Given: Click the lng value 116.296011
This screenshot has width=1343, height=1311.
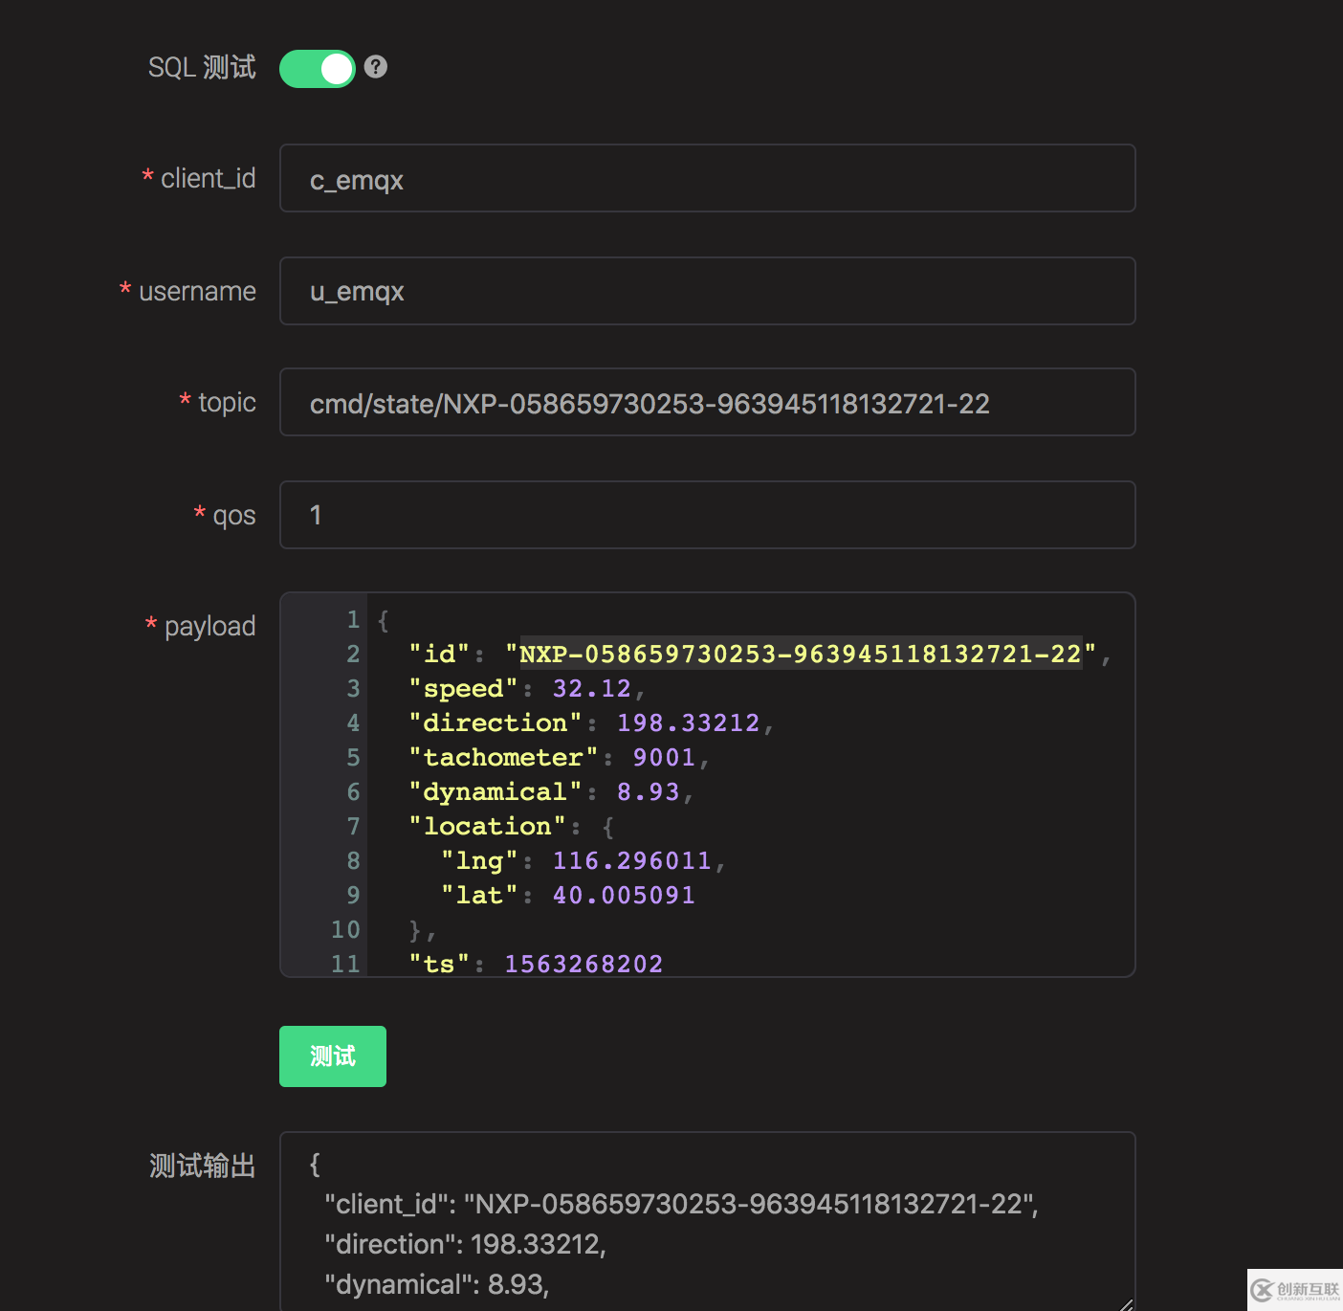Looking at the screenshot, I should (631, 860).
